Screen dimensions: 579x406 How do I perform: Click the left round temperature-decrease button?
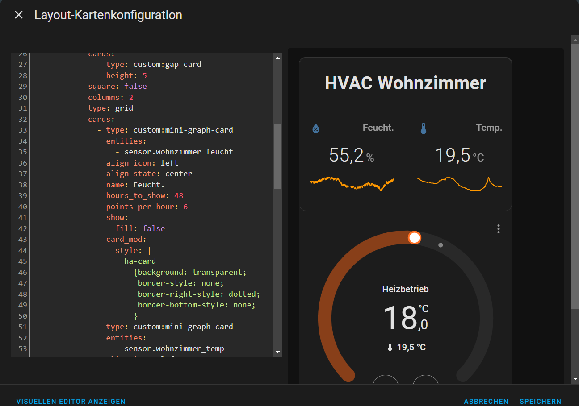coord(386,380)
